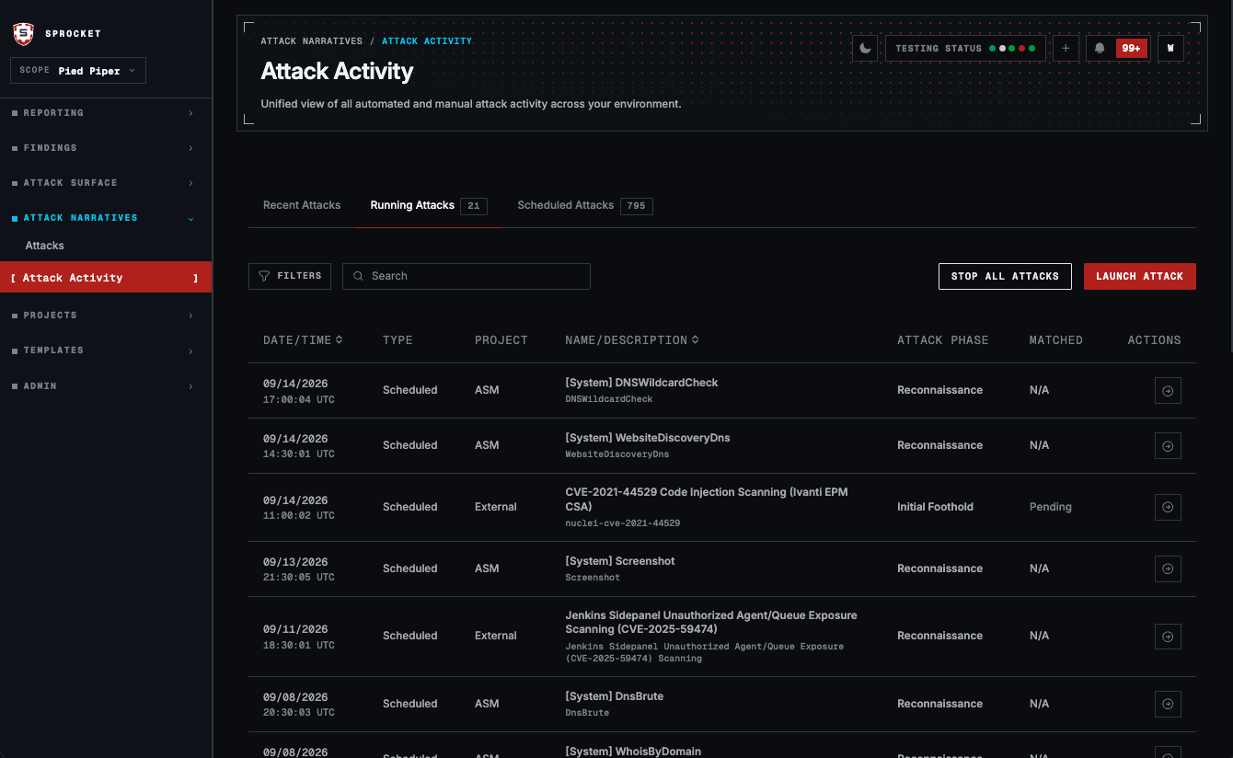
Task: Expand the Reporting sidebar section
Action: 106,113
